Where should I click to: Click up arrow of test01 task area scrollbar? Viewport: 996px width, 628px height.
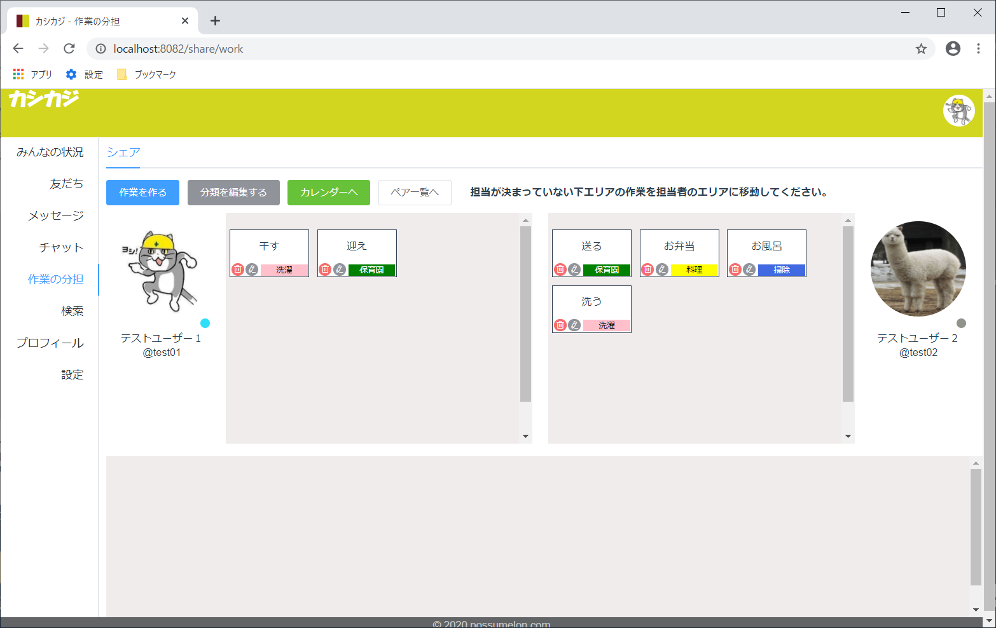[525, 220]
